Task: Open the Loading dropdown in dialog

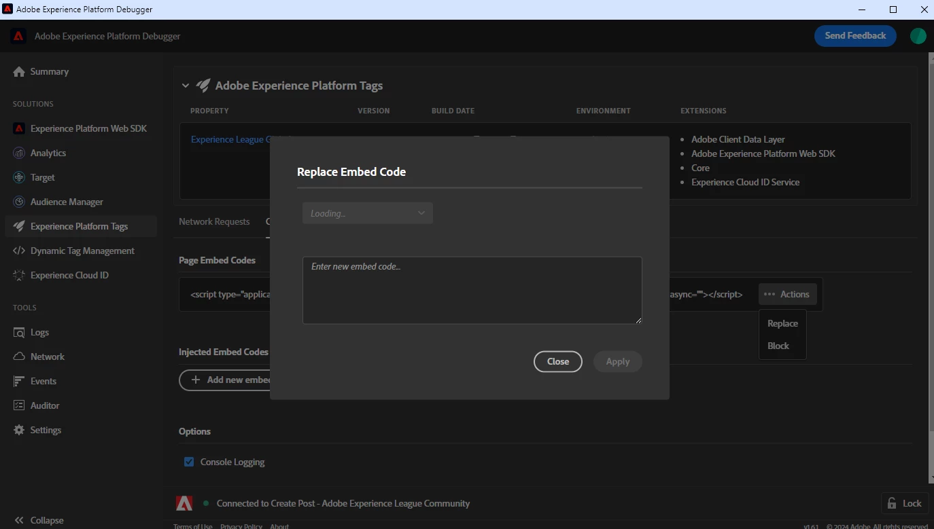Action: point(368,213)
